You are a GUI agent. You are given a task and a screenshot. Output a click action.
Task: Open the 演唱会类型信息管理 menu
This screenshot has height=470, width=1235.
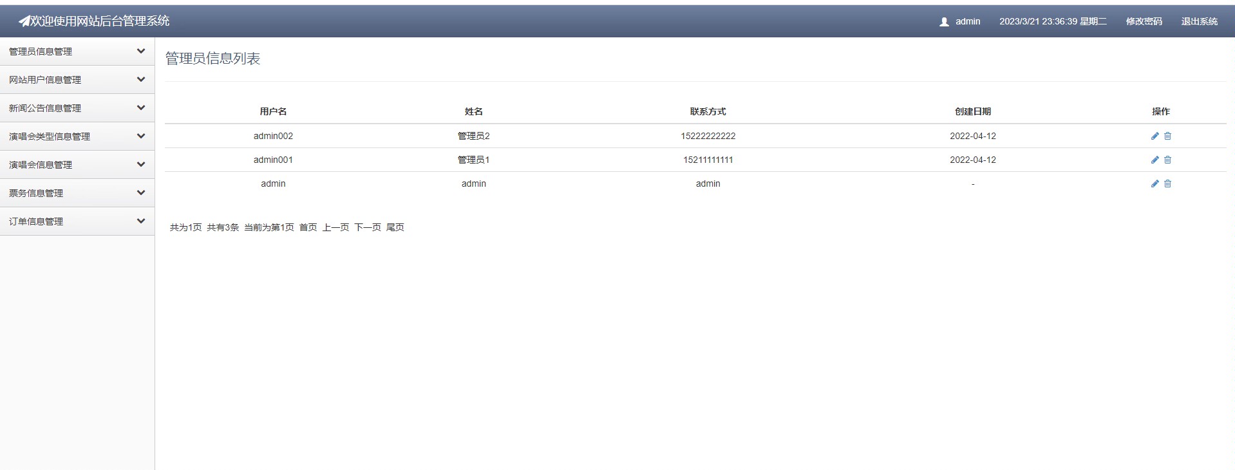pos(77,136)
